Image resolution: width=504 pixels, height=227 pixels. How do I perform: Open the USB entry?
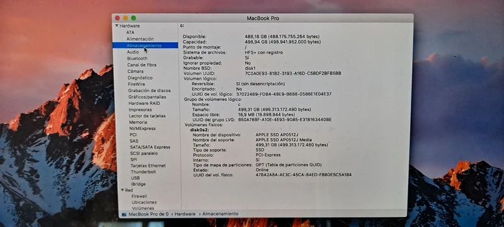click(135, 178)
